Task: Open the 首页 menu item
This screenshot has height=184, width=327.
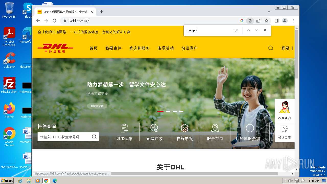Action: (94, 48)
